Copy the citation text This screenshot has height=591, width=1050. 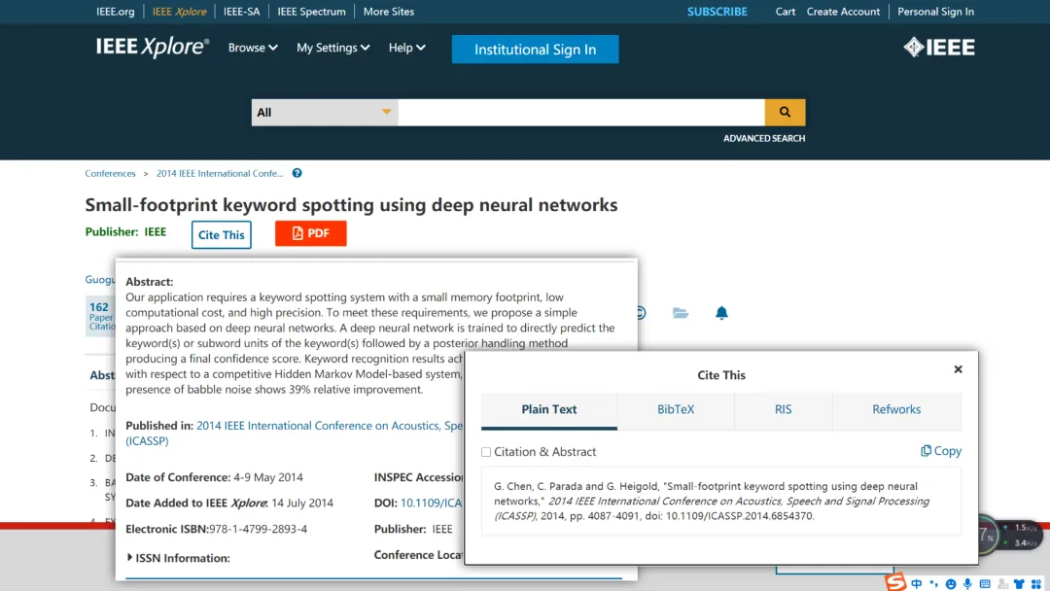point(941,451)
